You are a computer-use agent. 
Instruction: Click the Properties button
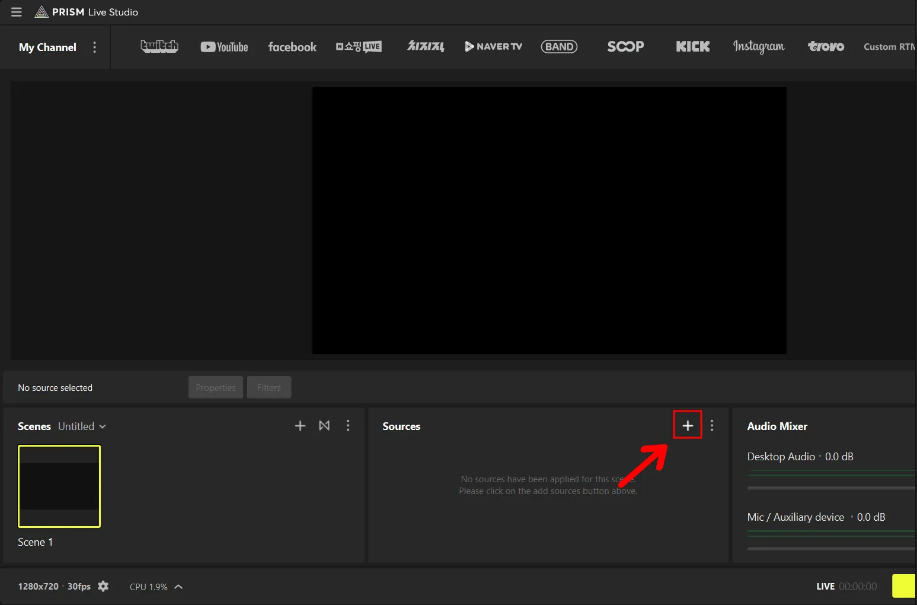click(x=216, y=387)
